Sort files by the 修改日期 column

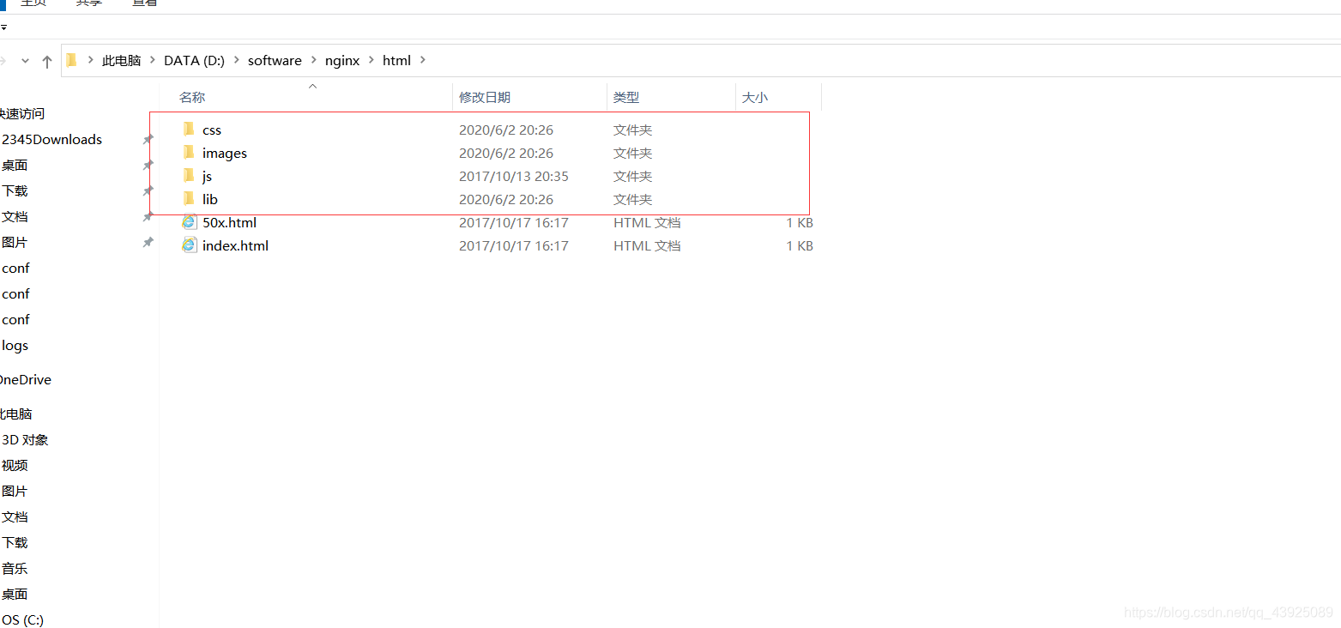tap(485, 98)
